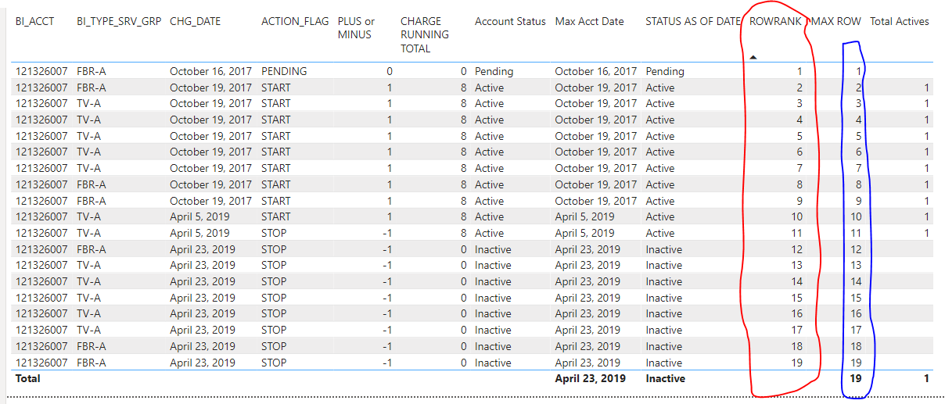The width and height of the screenshot is (945, 404).
Task: Click MAX ROW cell with value 3
Action: (858, 103)
